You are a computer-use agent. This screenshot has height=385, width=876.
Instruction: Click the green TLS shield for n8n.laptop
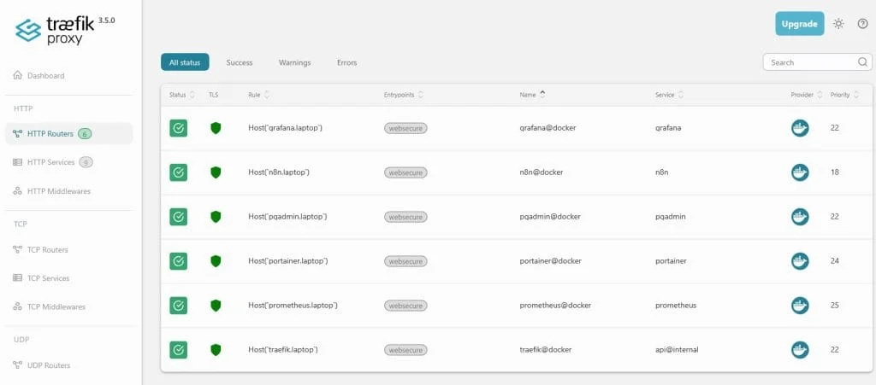pyautogui.click(x=216, y=172)
